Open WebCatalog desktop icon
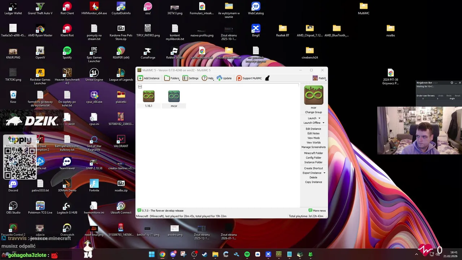This screenshot has width=462, height=260. click(256, 9)
